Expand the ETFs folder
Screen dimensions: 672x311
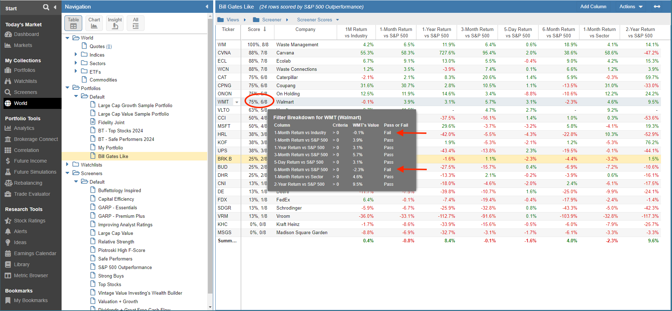coord(76,71)
